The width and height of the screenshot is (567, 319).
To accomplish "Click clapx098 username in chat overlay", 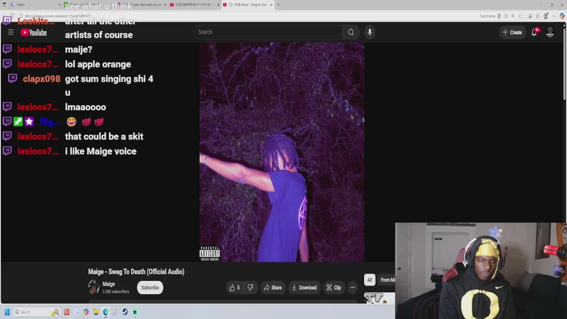I will (x=42, y=79).
